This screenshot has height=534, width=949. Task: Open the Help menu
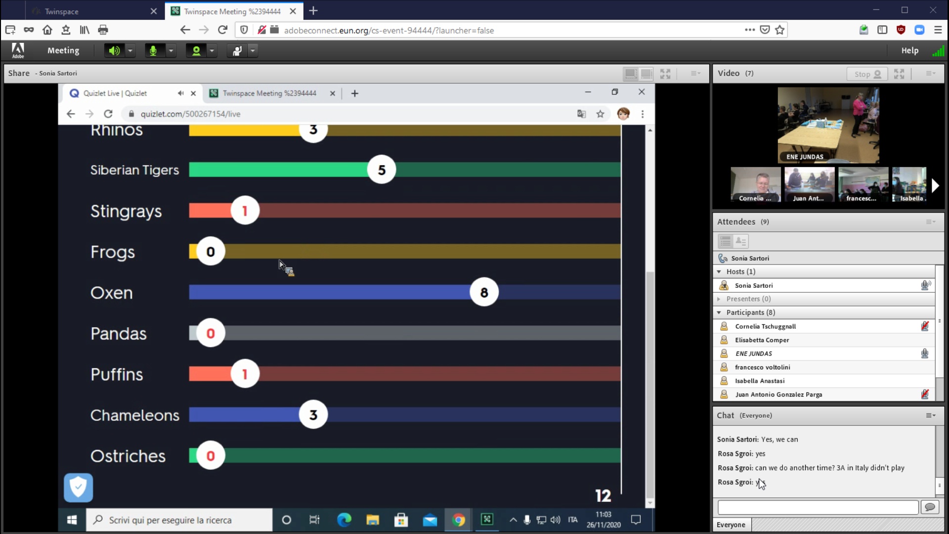[x=909, y=50]
